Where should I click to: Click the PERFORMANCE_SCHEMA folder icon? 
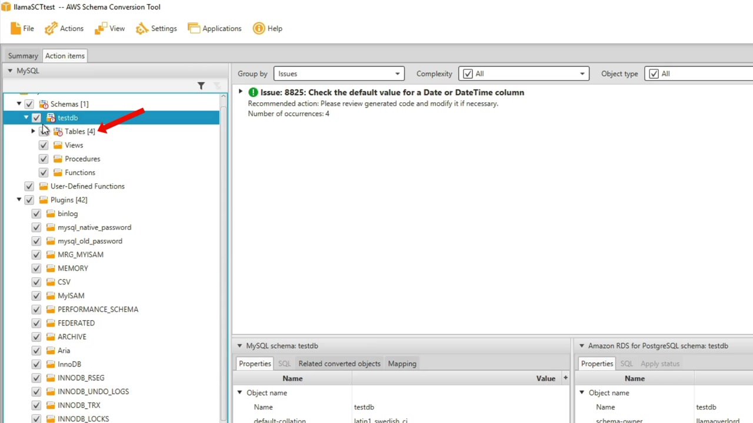point(51,310)
